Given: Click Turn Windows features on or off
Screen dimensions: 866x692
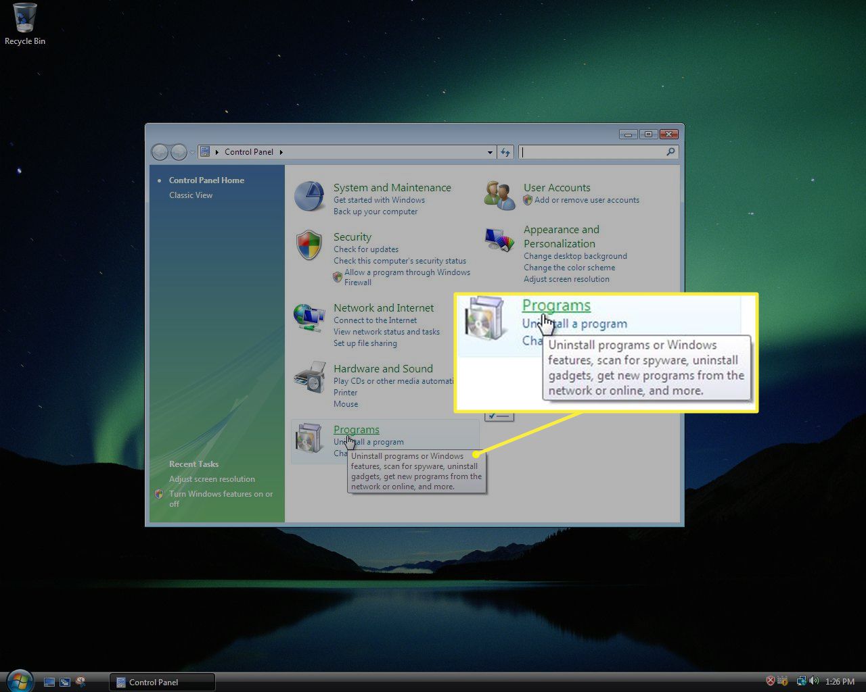Looking at the screenshot, I should [x=221, y=499].
